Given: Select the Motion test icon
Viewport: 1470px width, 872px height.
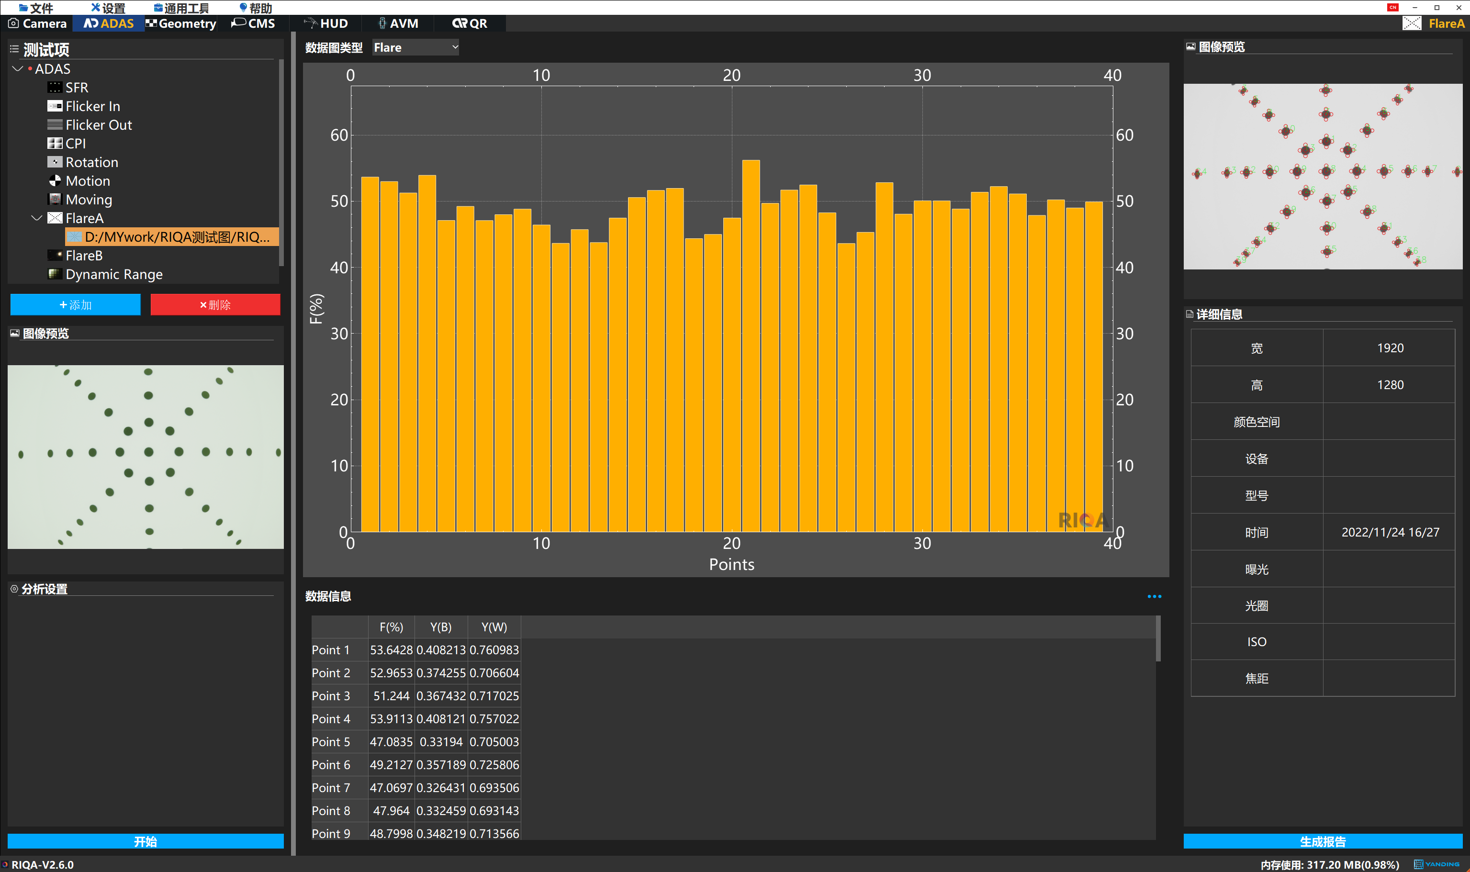Looking at the screenshot, I should (x=55, y=181).
